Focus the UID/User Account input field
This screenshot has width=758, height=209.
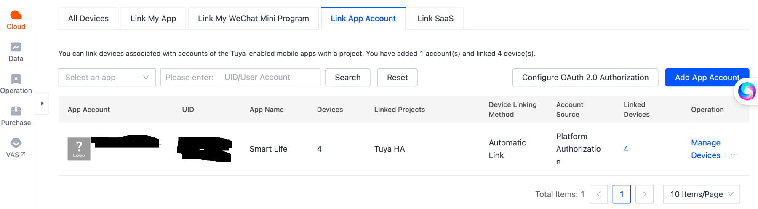pos(240,77)
